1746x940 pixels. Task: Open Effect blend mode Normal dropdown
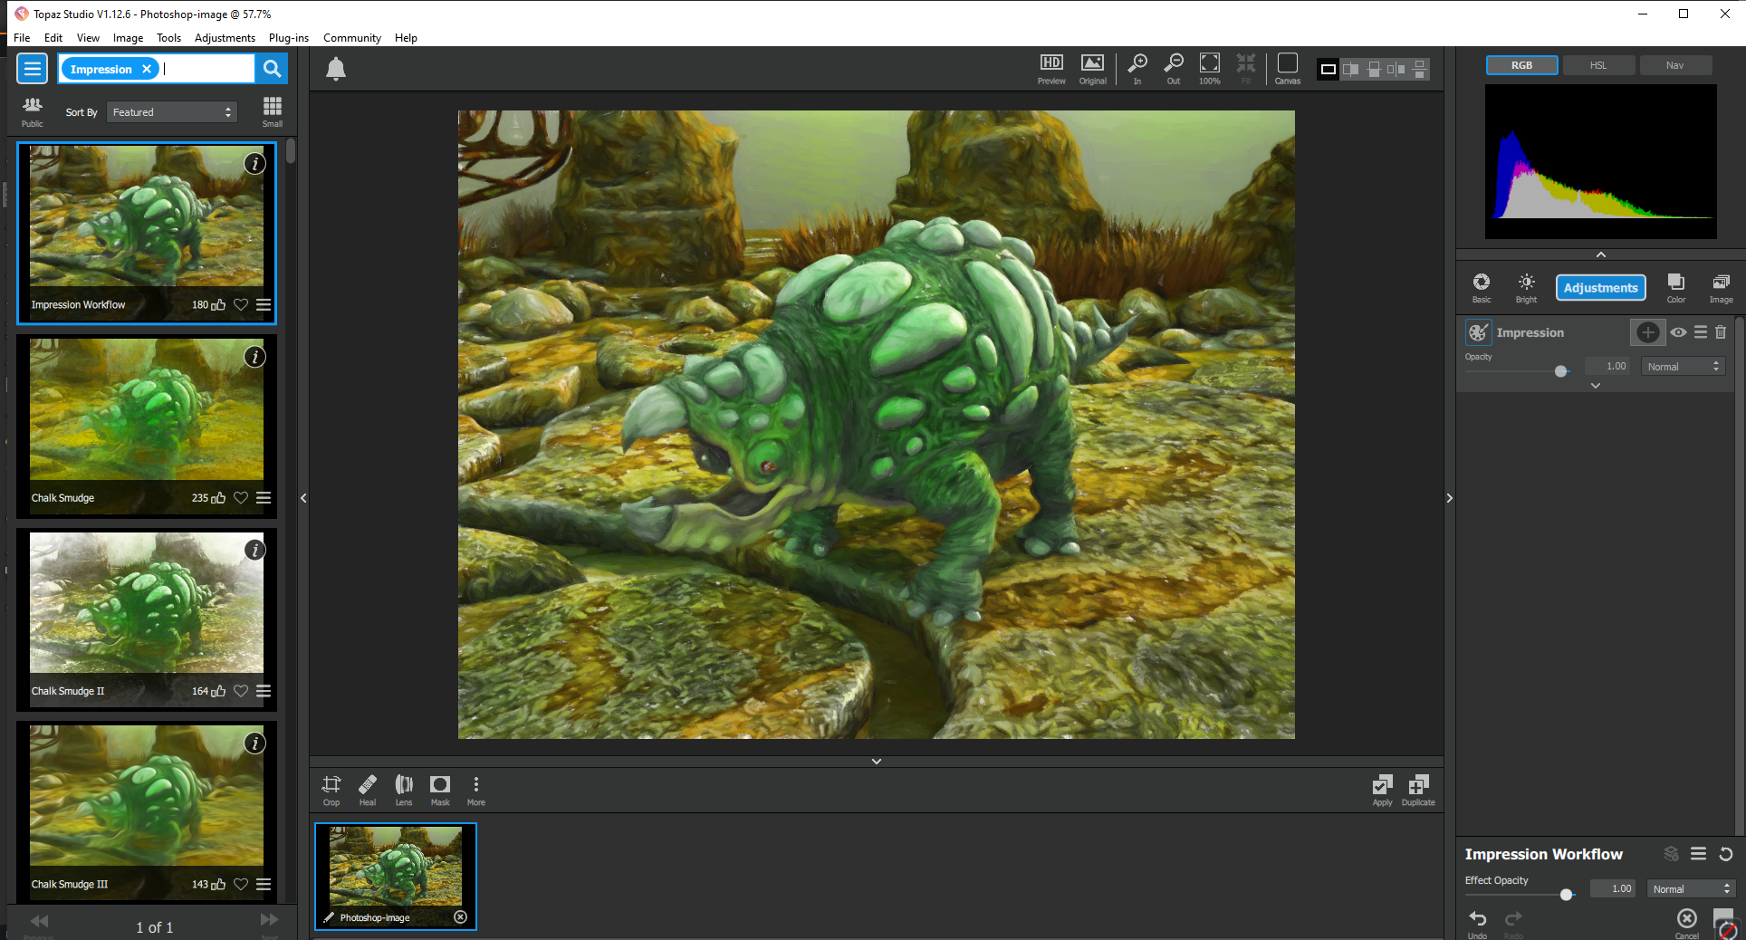pos(1691,889)
